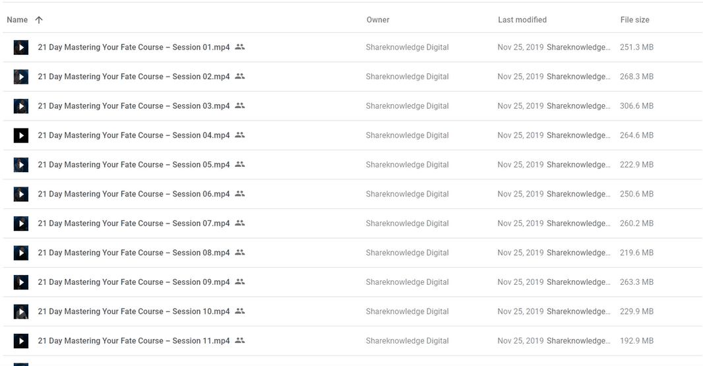Click the video thumbnail icon for Session 04

pyautogui.click(x=21, y=135)
